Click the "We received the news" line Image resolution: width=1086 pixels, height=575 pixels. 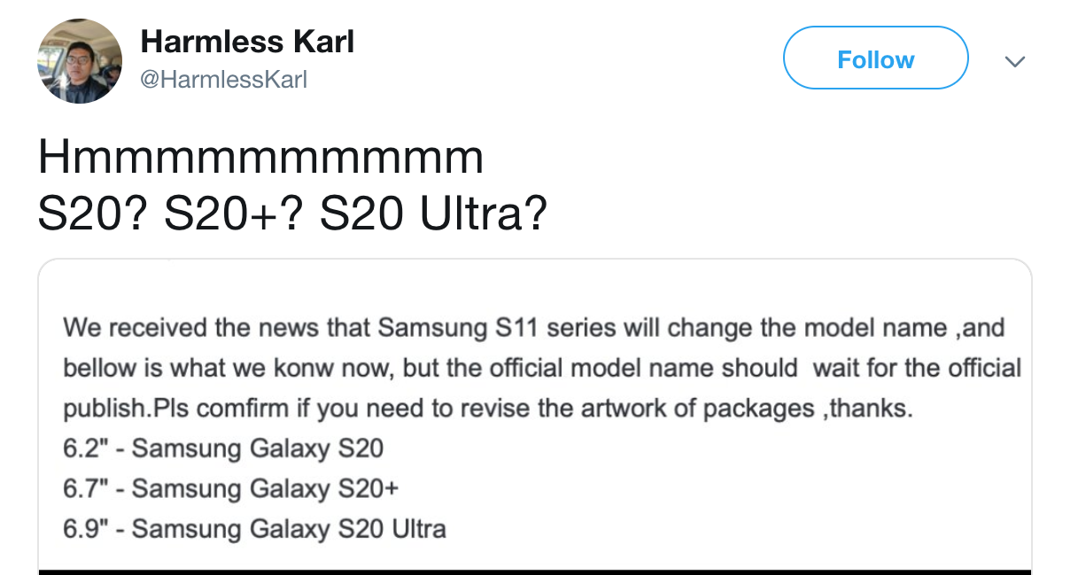(x=533, y=328)
